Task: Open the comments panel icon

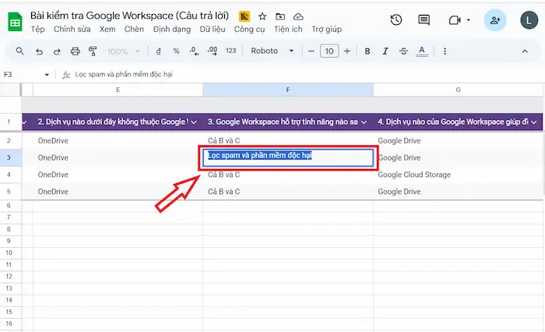Action: pos(424,20)
